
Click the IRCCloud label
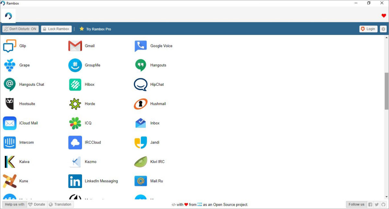coord(93,142)
